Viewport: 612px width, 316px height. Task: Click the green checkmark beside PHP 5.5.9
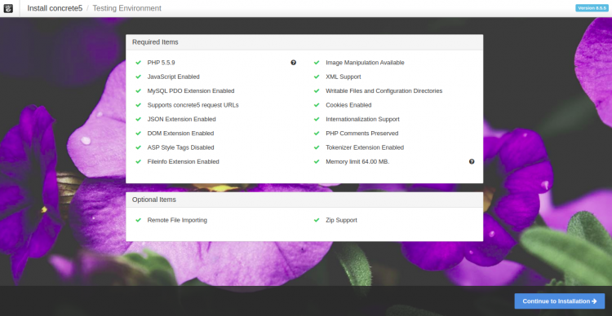coord(138,63)
